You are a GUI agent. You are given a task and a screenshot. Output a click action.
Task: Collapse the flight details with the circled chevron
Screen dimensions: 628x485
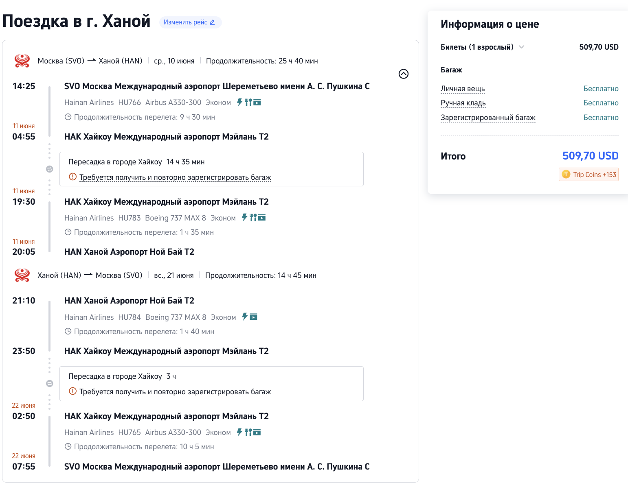tap(403, 74)
